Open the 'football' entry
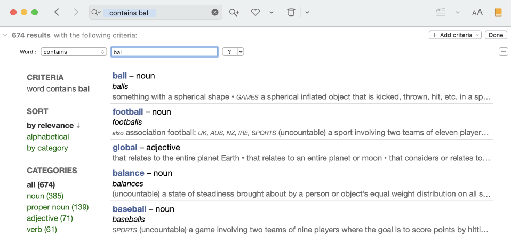The height and width of the screenshot is (235, 511). pos(127,112)
